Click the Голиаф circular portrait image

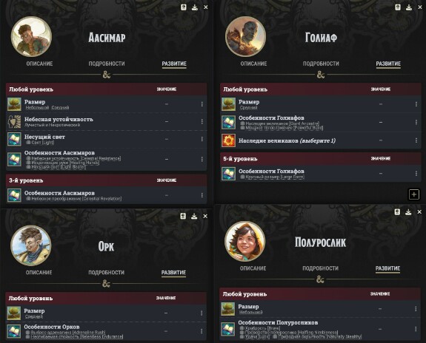246,37
